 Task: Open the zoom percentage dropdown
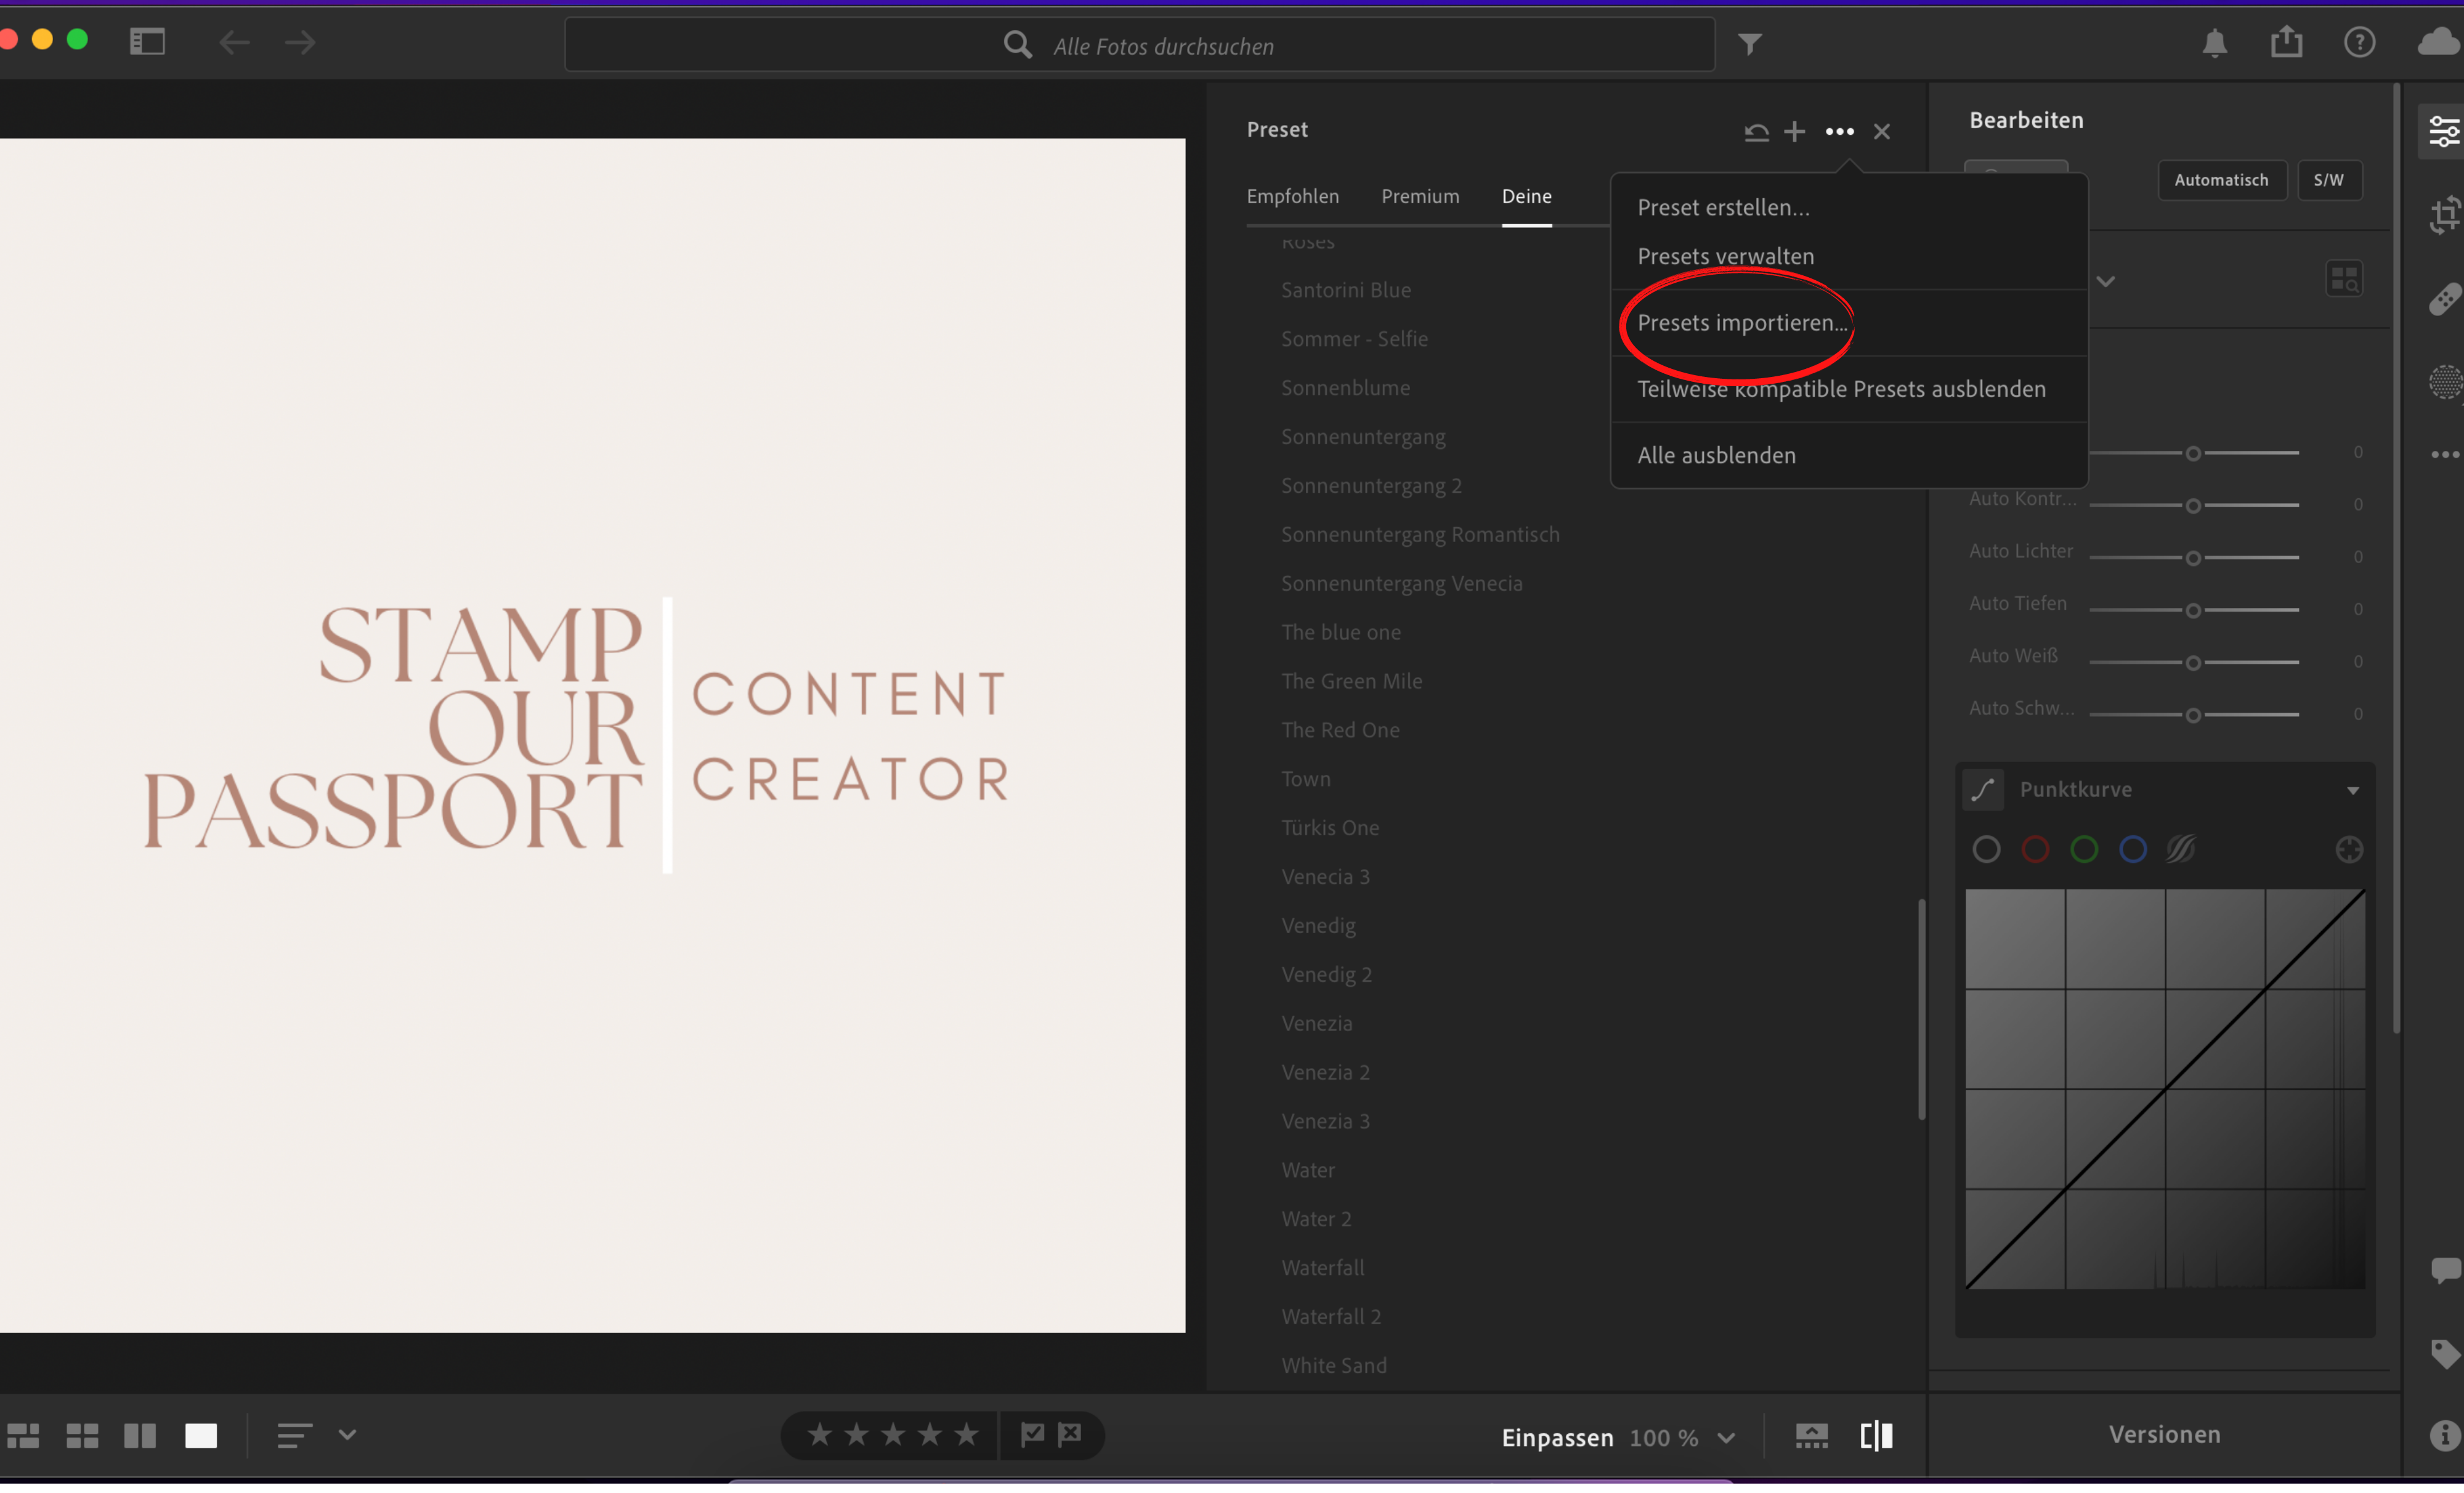tap(1726, 1438)
